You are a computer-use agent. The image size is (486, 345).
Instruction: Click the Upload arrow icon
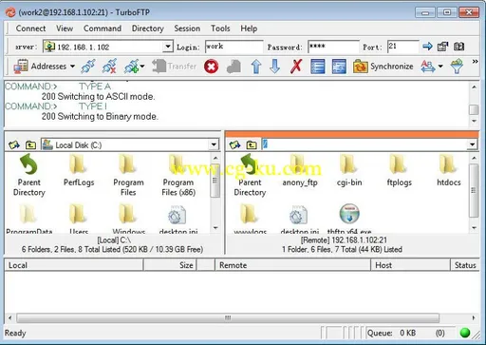click(x=256, y=67)
